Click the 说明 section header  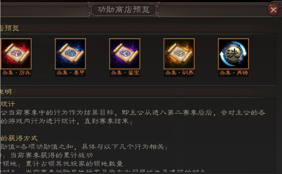6,92
